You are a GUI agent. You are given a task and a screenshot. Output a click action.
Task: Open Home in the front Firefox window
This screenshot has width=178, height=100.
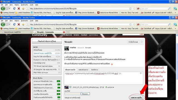click(x=23, y=24)
